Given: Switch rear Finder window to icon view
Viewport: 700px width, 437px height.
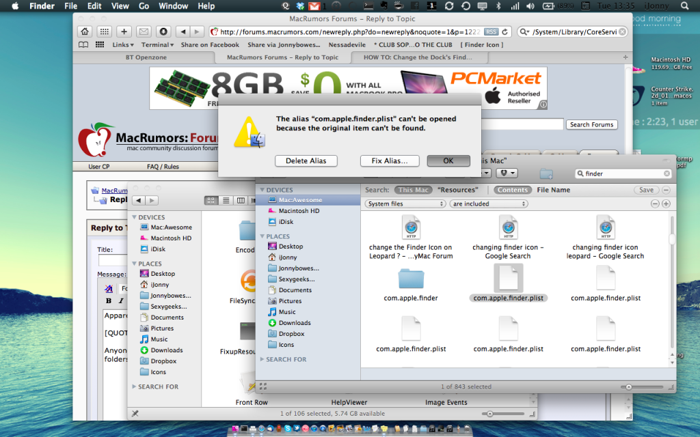Looking at the screenshot, I should coord(211,201).
